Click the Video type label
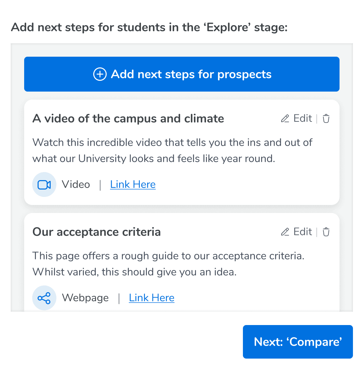This screenshot has width=361, height=371. click(76, 184)
